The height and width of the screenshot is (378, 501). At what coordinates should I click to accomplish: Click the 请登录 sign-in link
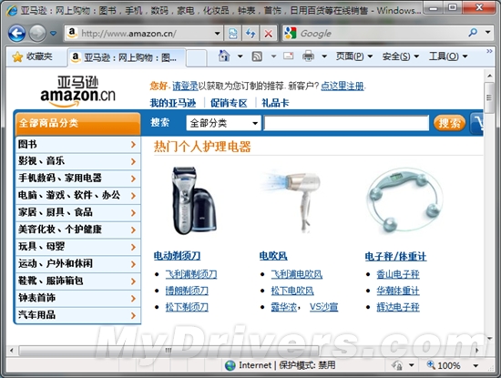coord(185,86)
